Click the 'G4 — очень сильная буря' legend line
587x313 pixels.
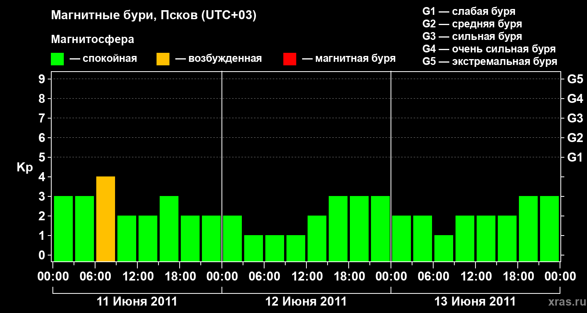click(489, 49)
